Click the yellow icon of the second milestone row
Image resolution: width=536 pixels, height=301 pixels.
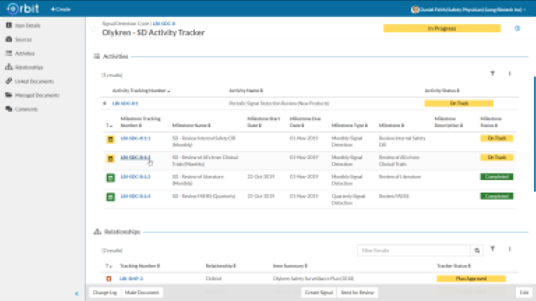110,158
